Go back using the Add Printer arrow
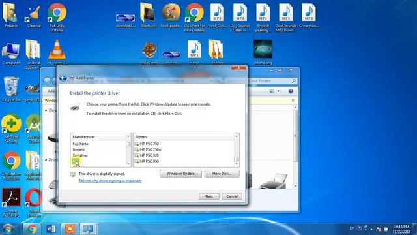Viewport: 417px width, 235px height. point(63,78)
